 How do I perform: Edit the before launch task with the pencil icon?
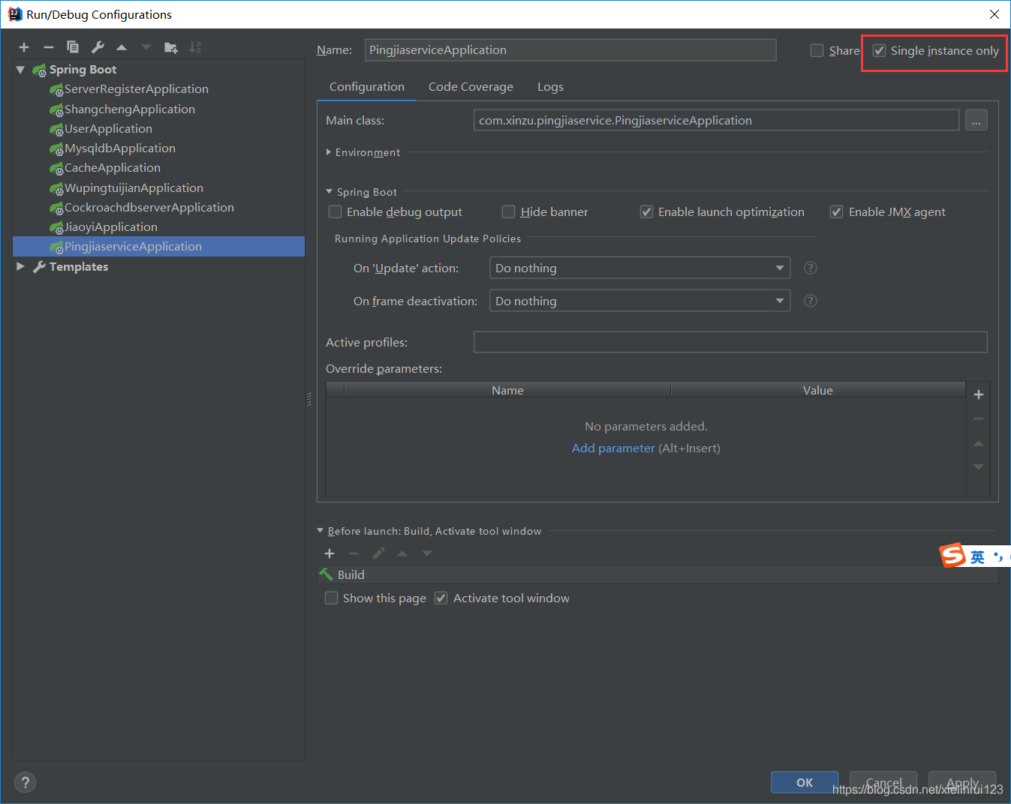click(378, 553)
